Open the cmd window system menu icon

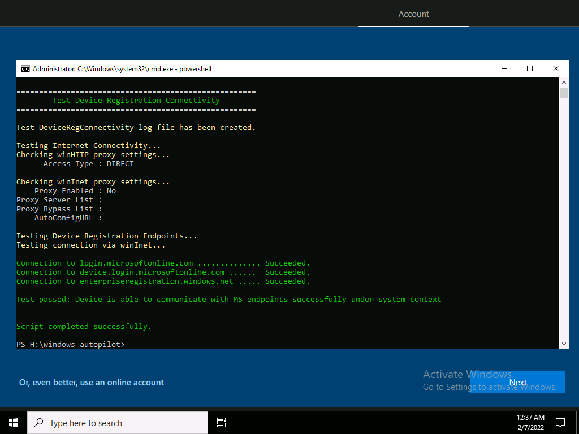(x=25, y=69)
